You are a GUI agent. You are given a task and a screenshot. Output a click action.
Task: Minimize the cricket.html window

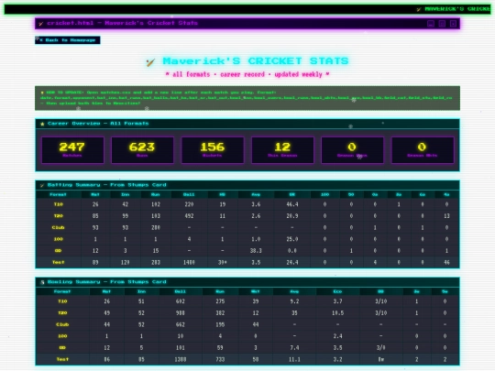tap(431, 24)
